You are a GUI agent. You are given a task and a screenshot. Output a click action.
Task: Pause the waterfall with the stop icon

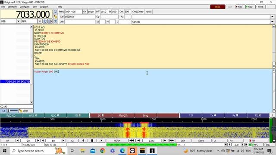coord(92,141)
